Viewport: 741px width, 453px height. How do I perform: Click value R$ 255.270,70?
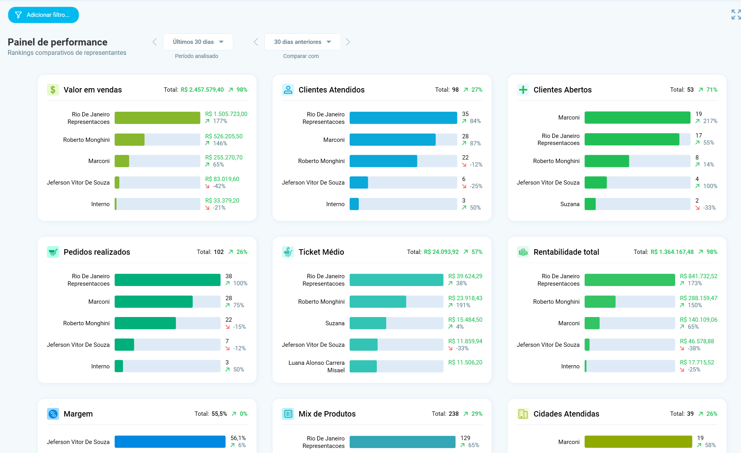pyautogui.click(x=224, y=158)
